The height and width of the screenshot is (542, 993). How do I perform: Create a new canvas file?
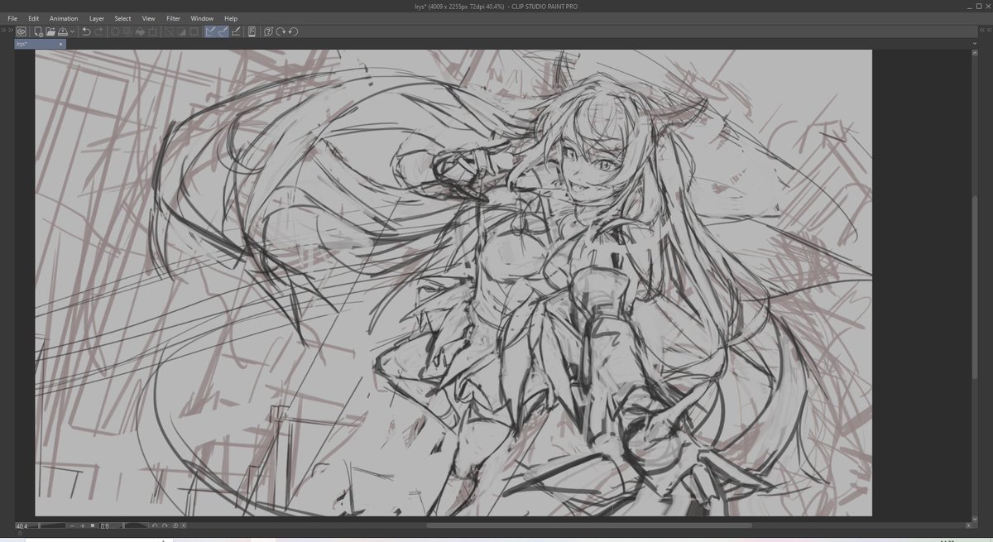pyautogui.click(x=39, y=31)
